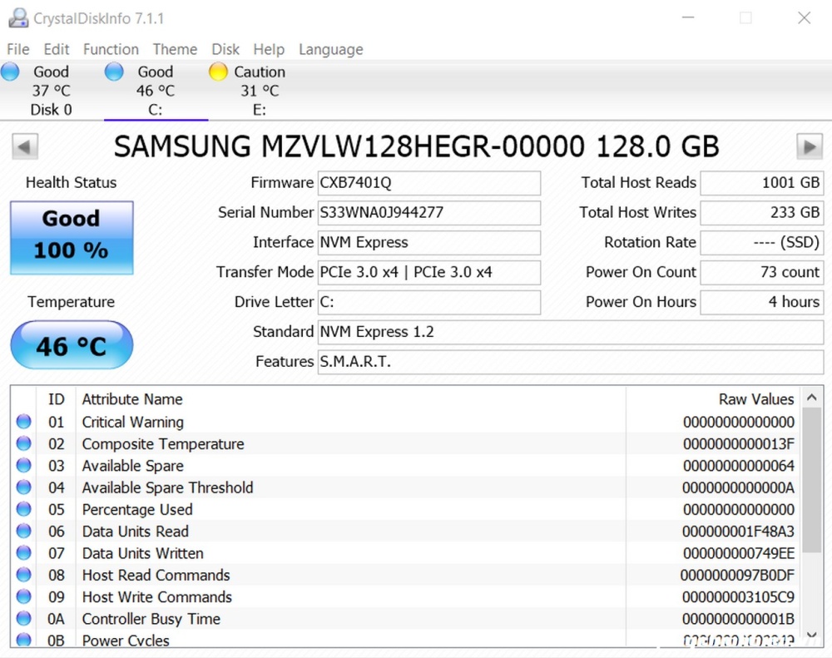The height and width of the screenshot is (658, 832).
Task: Click the Total Host Writes value 233 GB
Action: tap(762, 213)
